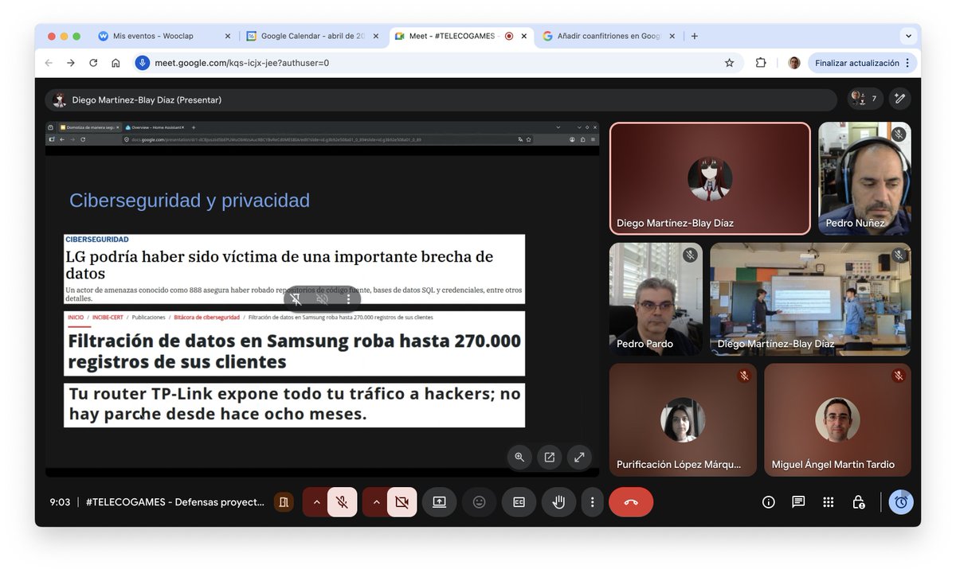
Task: View meeting details with the info icon
Action: tap(767, 502)
